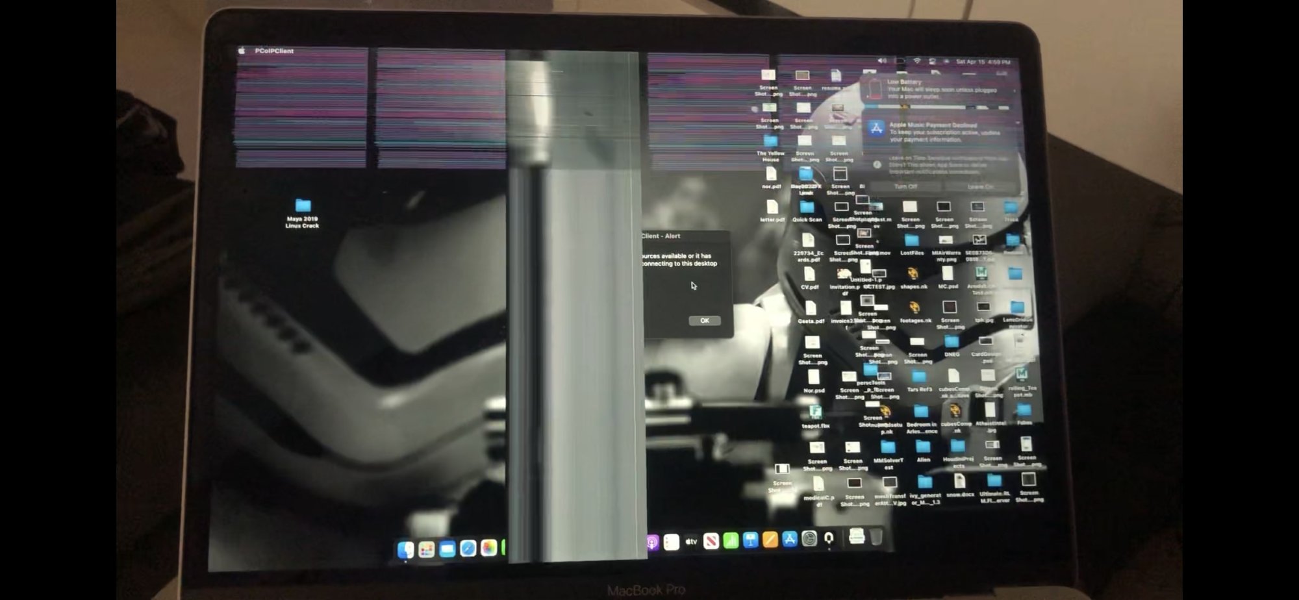Viewport: 1299px width, 600px height.
Task: Open the Podcasts app in dock
Action: pos(652,542)
